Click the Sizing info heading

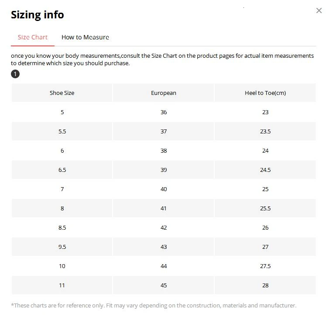38,14
